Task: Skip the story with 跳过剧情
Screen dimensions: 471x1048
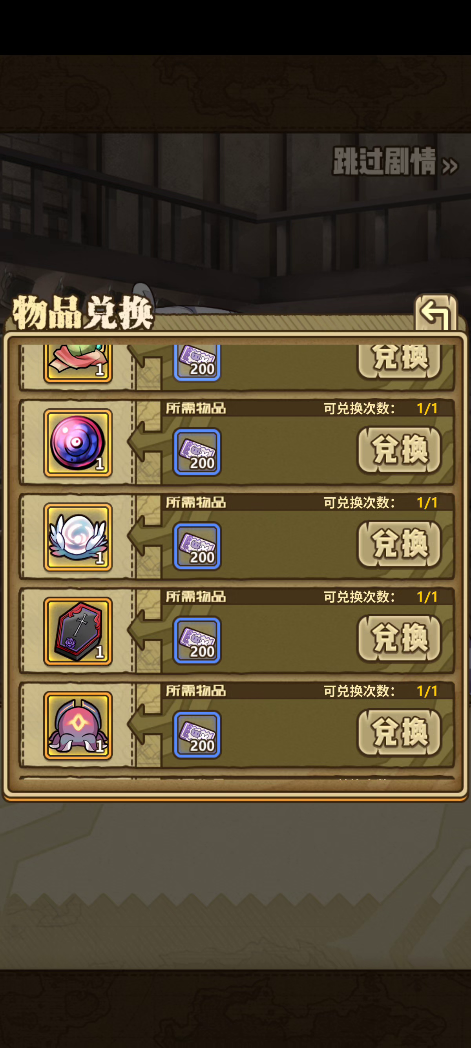Action: coord(395,161)
